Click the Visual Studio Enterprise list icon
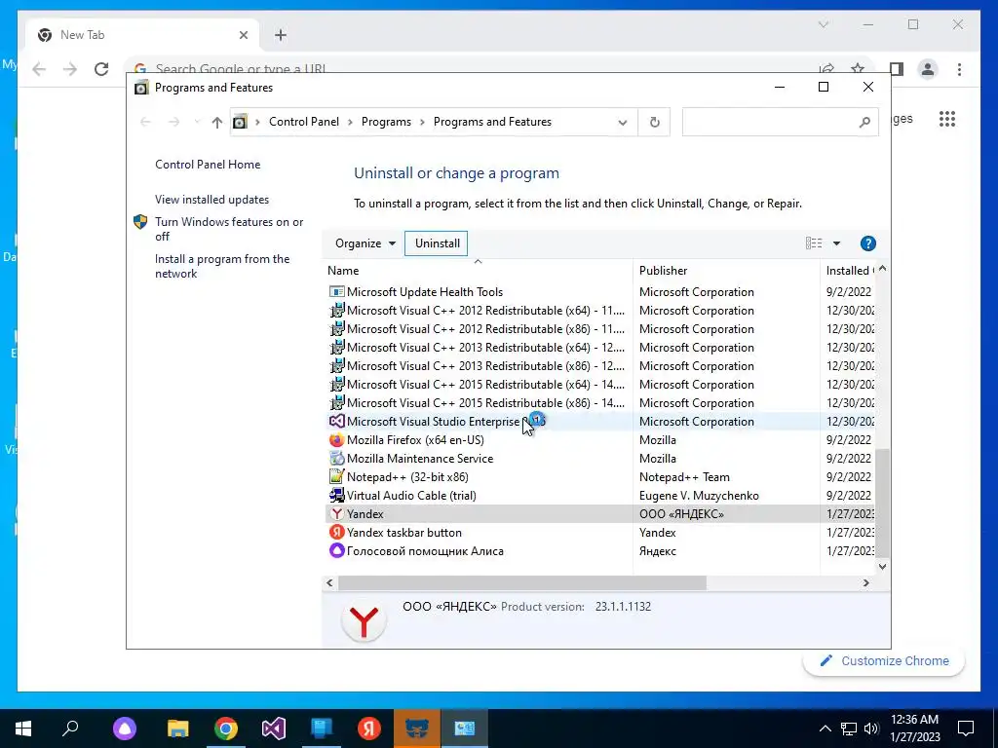The image size is (998, 748). (336, 422)
